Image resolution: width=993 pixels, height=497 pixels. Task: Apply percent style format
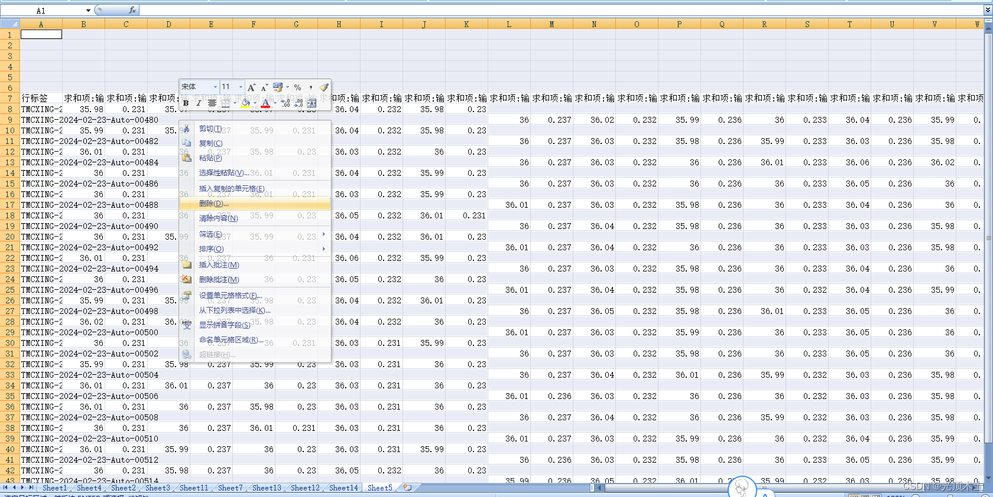click(x=297, y=87)
